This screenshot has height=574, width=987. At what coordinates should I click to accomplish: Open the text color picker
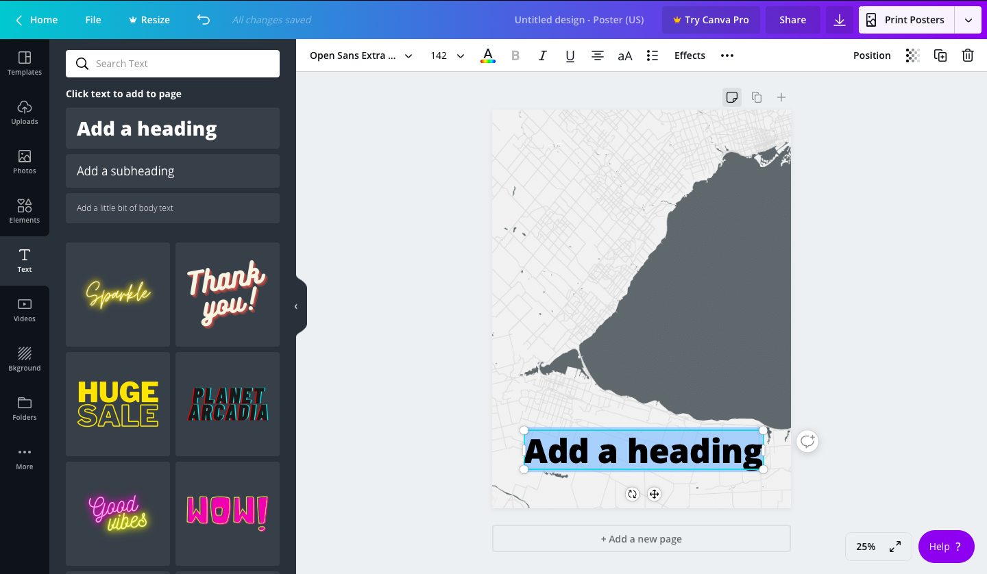point(488,55)
